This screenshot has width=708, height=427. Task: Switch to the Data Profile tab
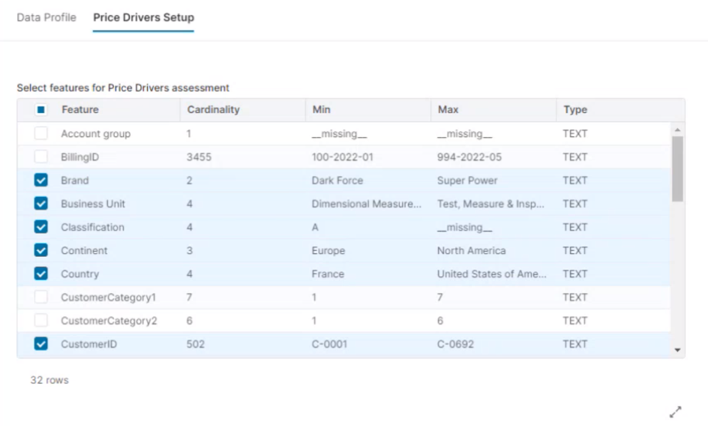point(46,17)
